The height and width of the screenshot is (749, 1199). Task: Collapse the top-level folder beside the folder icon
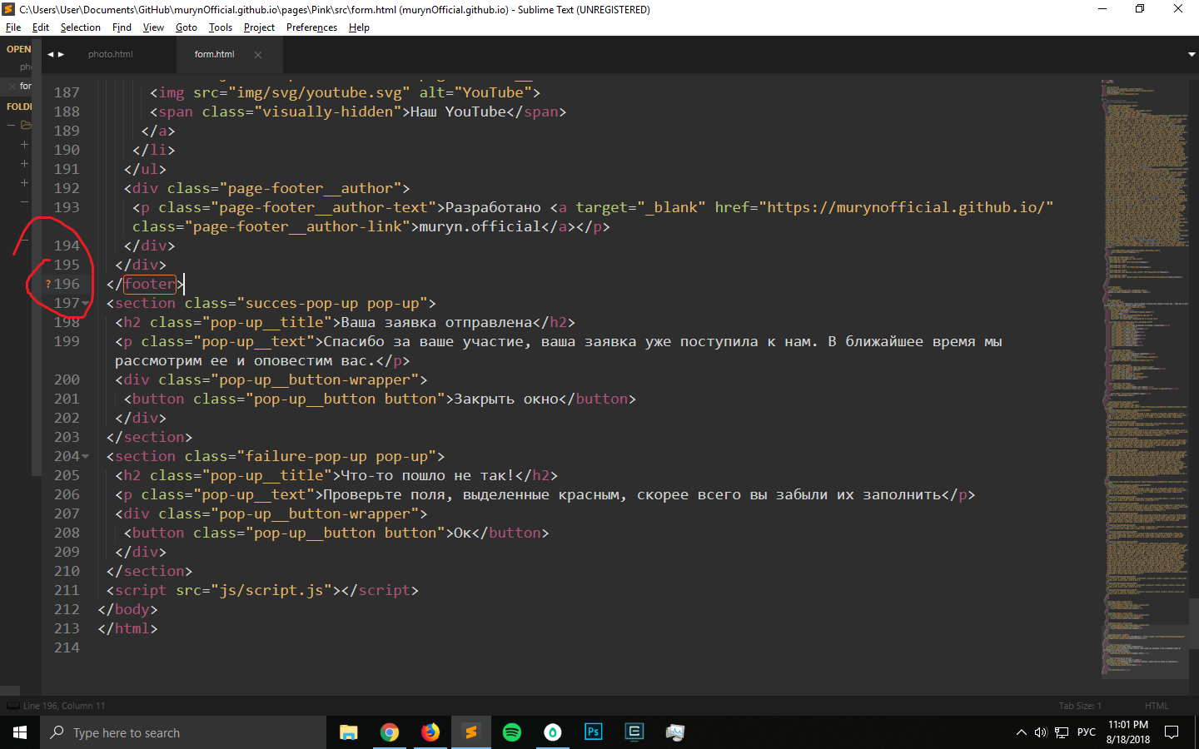12,126
